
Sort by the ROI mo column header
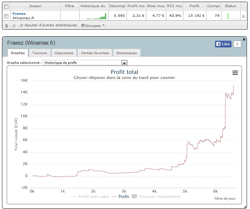[x=174, y=6]
